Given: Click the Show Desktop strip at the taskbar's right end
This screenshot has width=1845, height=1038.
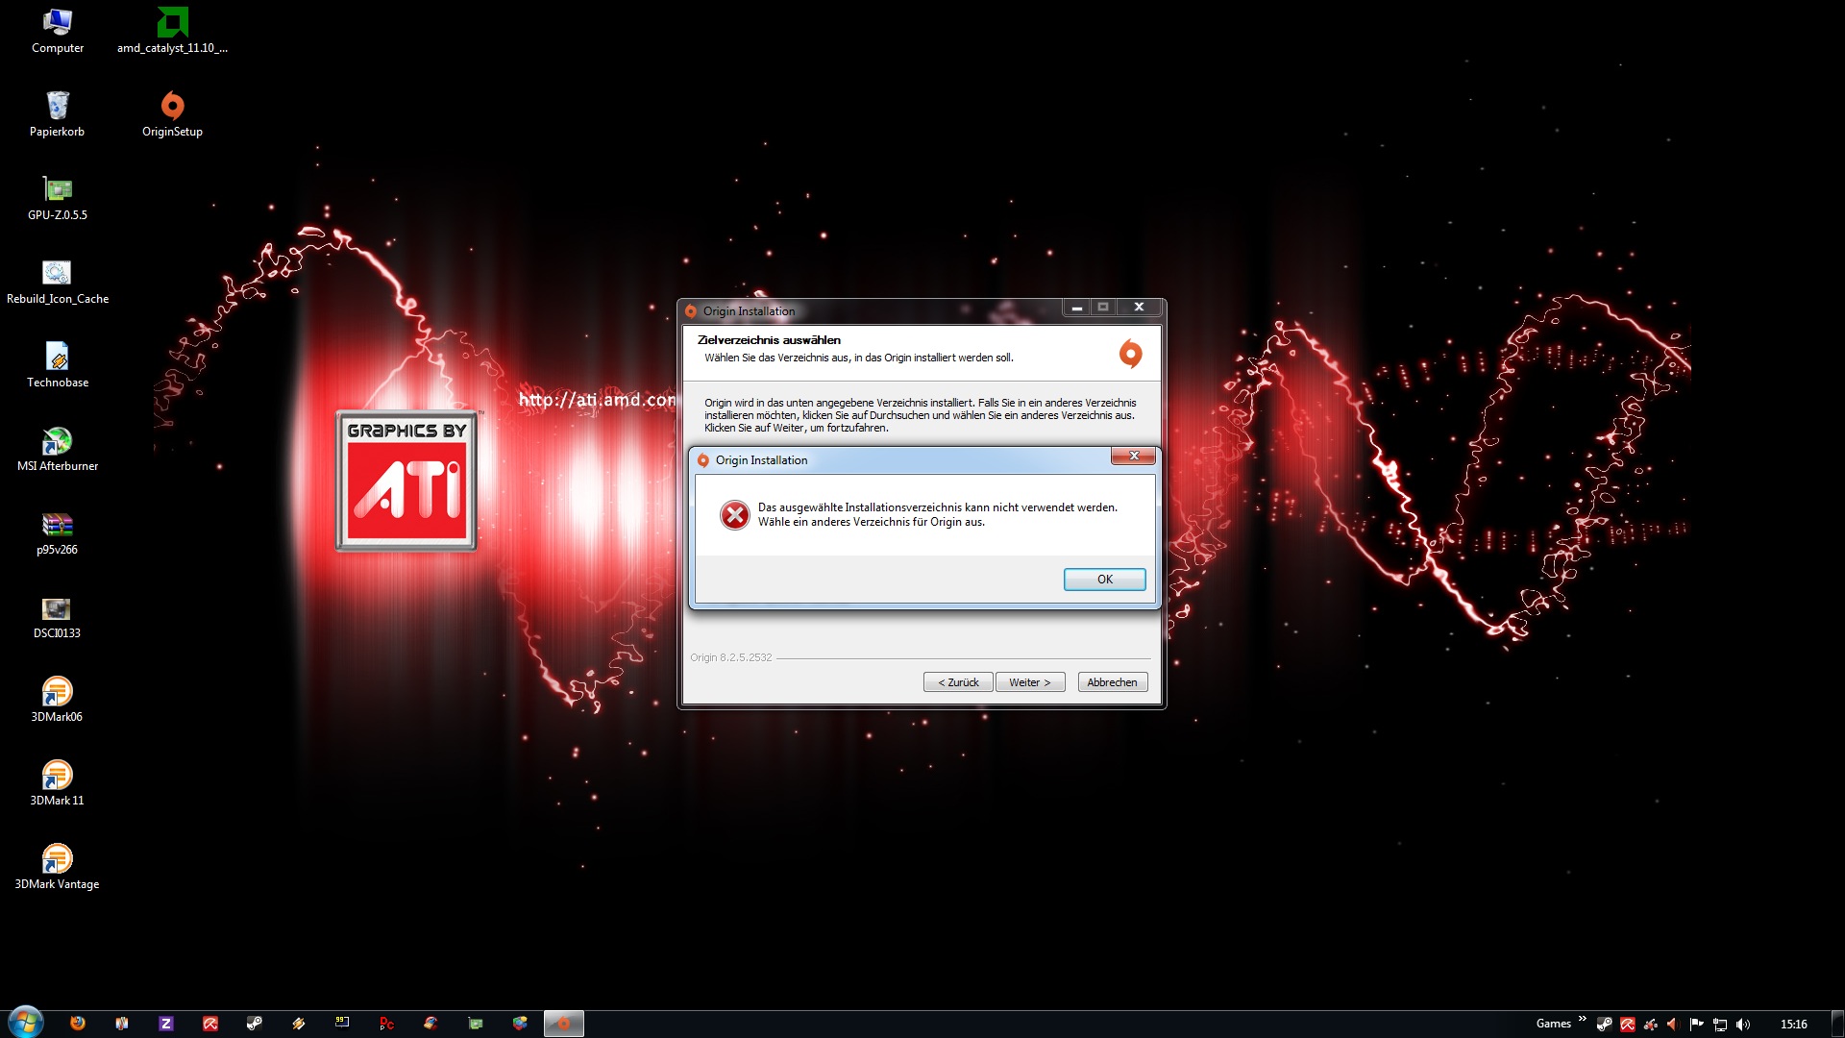Looking at the screenshot, I should pyautogui.click(x=1837, y=1024).
